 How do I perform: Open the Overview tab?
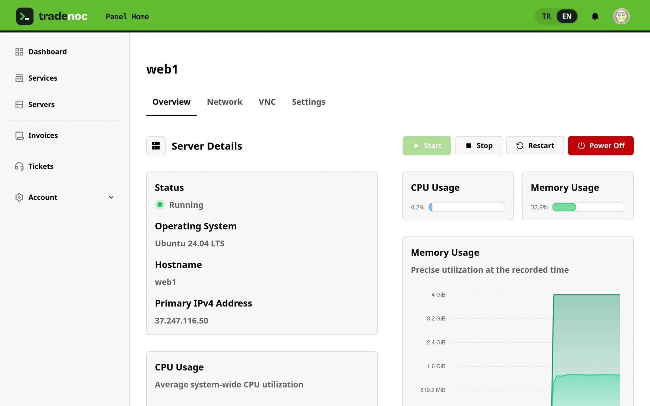171,102
